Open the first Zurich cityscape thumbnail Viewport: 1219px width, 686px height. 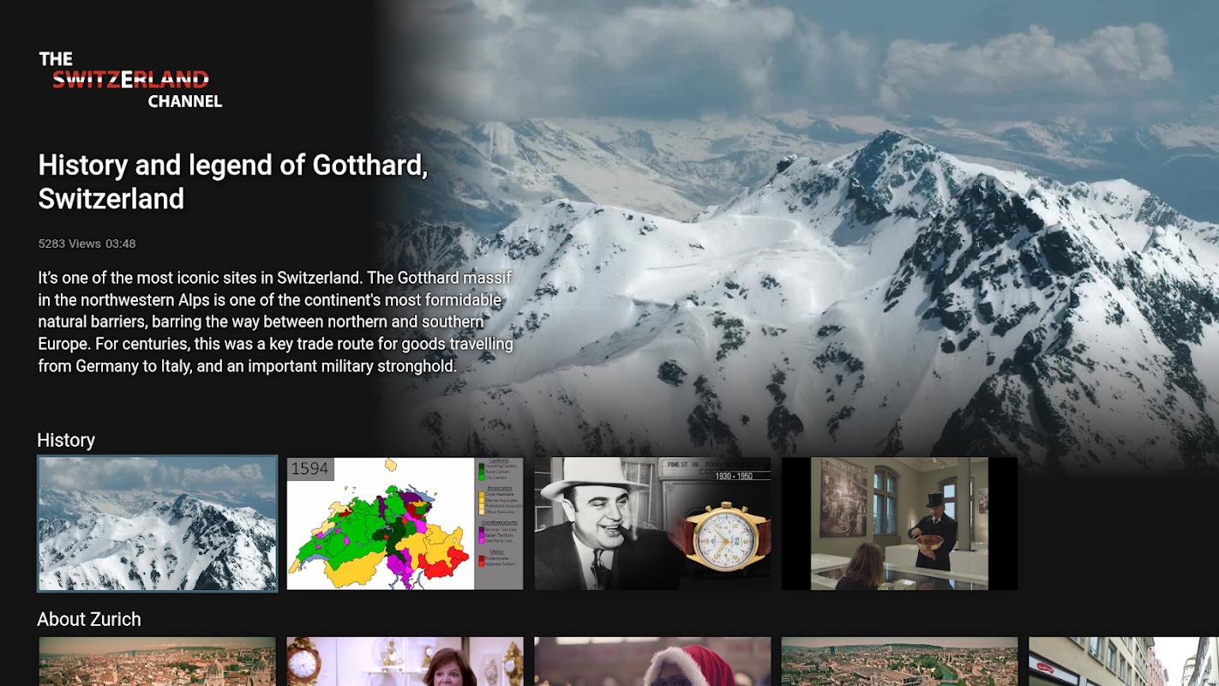[x=158, y=661]
